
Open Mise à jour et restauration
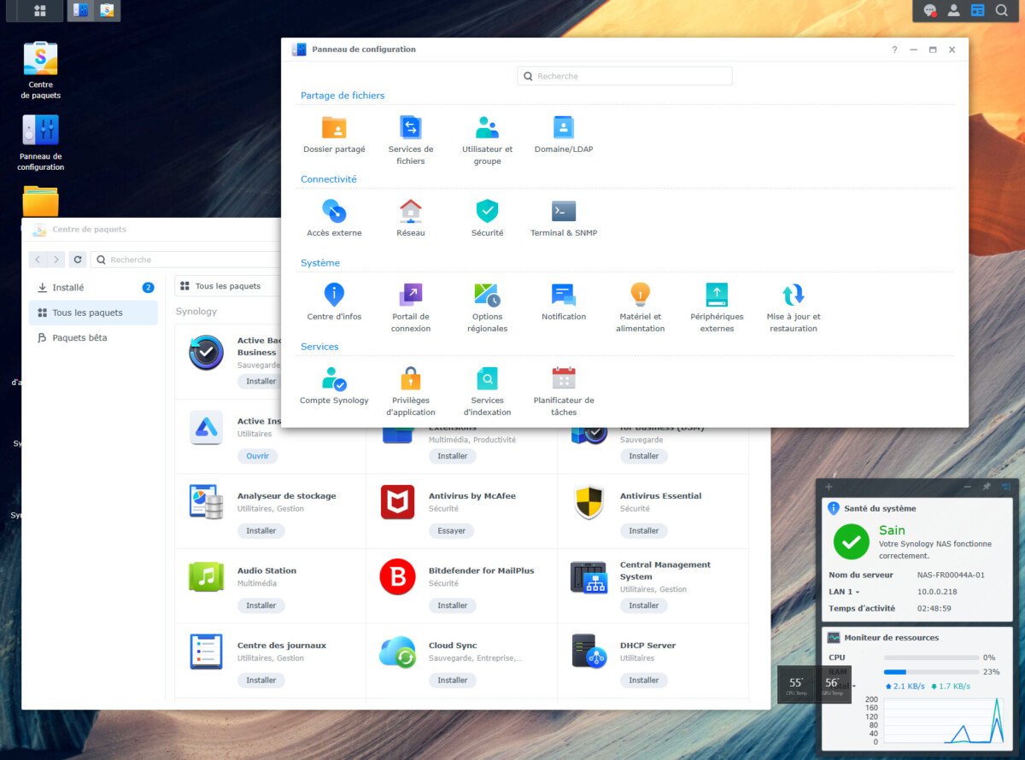point(793,295)
